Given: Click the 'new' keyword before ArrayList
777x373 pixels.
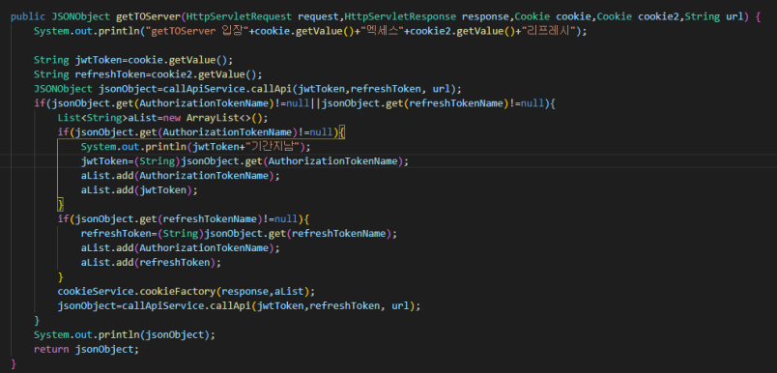Looking at the screenshot, I should pyautogui.click(x=171, y=118).
